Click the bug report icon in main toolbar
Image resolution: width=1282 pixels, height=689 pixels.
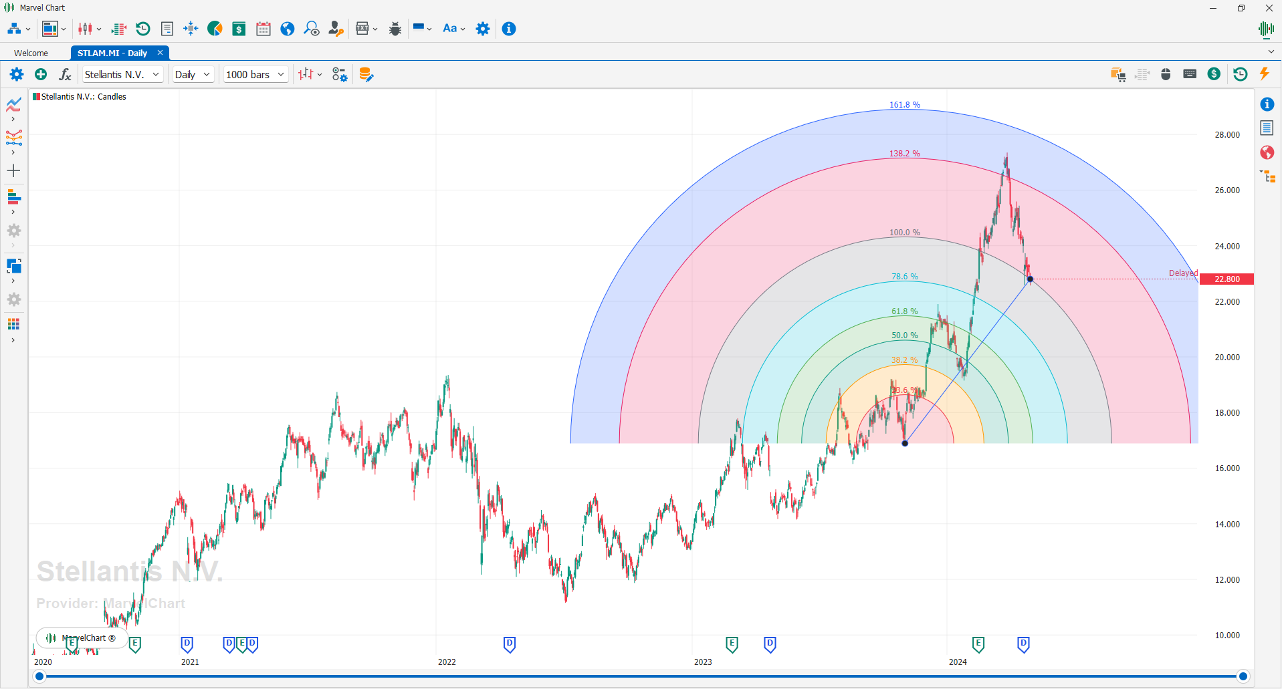395,29
